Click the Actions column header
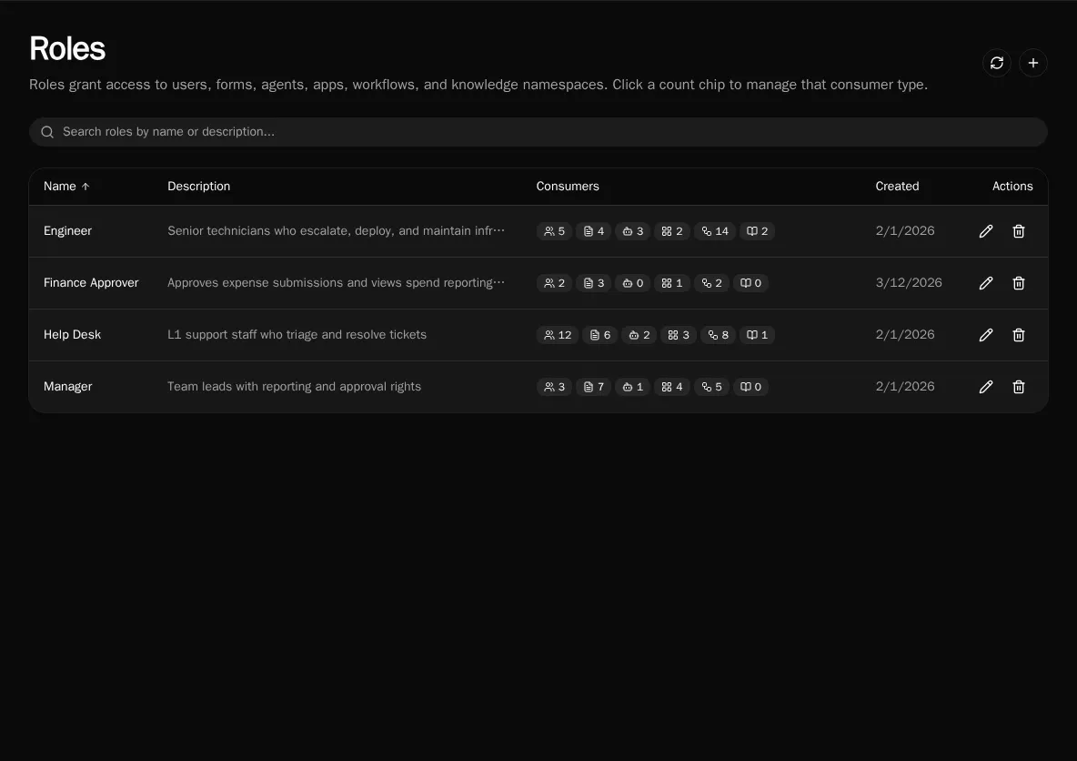 (x=1012, y=187)
